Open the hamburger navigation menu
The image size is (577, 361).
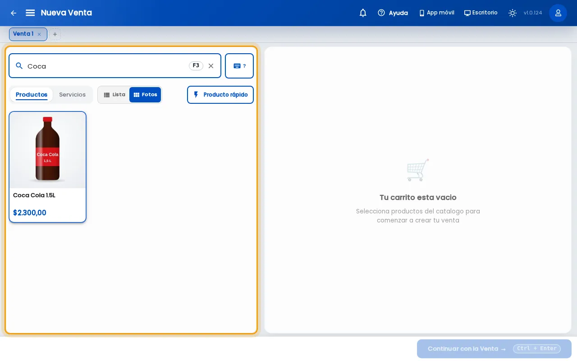tap(30, 13)
